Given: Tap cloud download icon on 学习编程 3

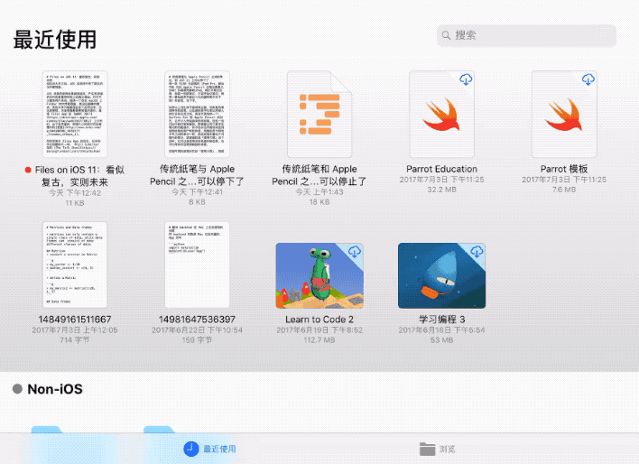Looking at the screenshot, I should (477, 252).
